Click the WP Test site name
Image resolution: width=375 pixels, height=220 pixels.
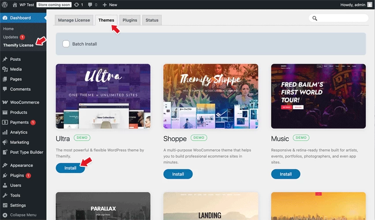pyautogui.click(x=26, y=5)
